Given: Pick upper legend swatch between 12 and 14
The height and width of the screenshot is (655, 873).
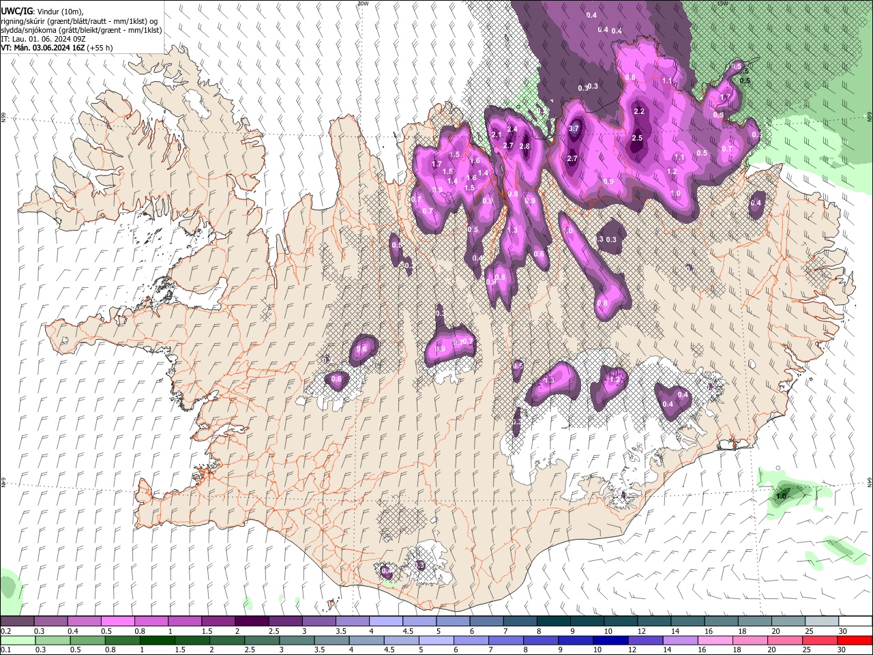Looking at the screenshot, I should pos(654,622).
